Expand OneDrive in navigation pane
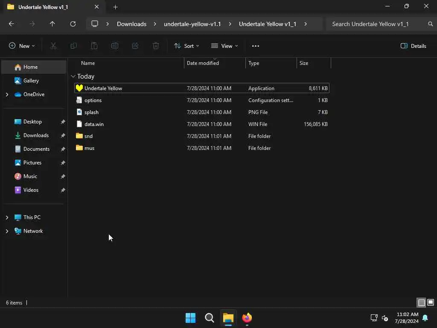Image resolution: width=437 pixels, height=328 pixels. 7,94
